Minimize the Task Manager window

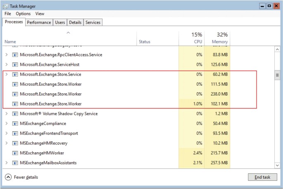262,6
